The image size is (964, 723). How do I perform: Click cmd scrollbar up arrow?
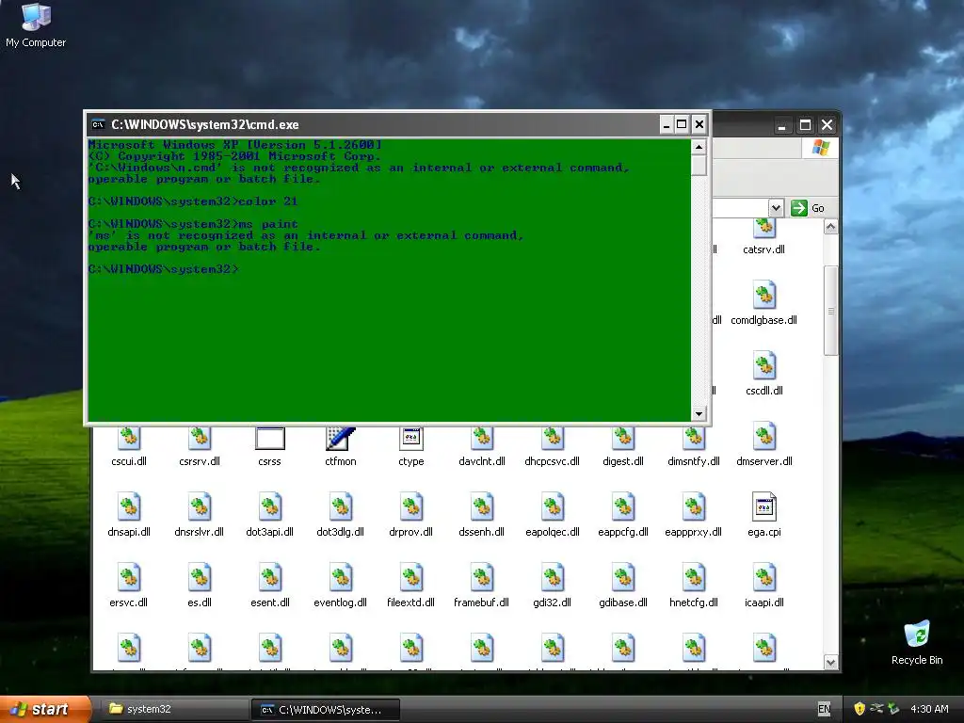point(699,147)
